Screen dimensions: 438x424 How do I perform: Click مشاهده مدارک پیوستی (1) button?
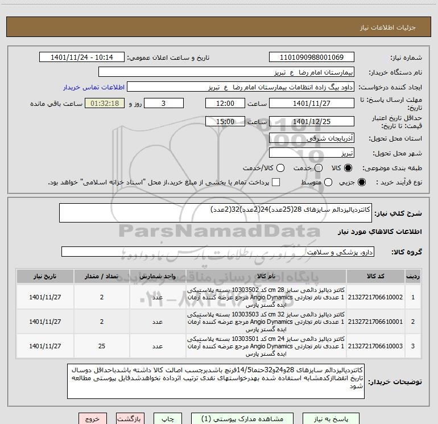[x=242, y=419]
